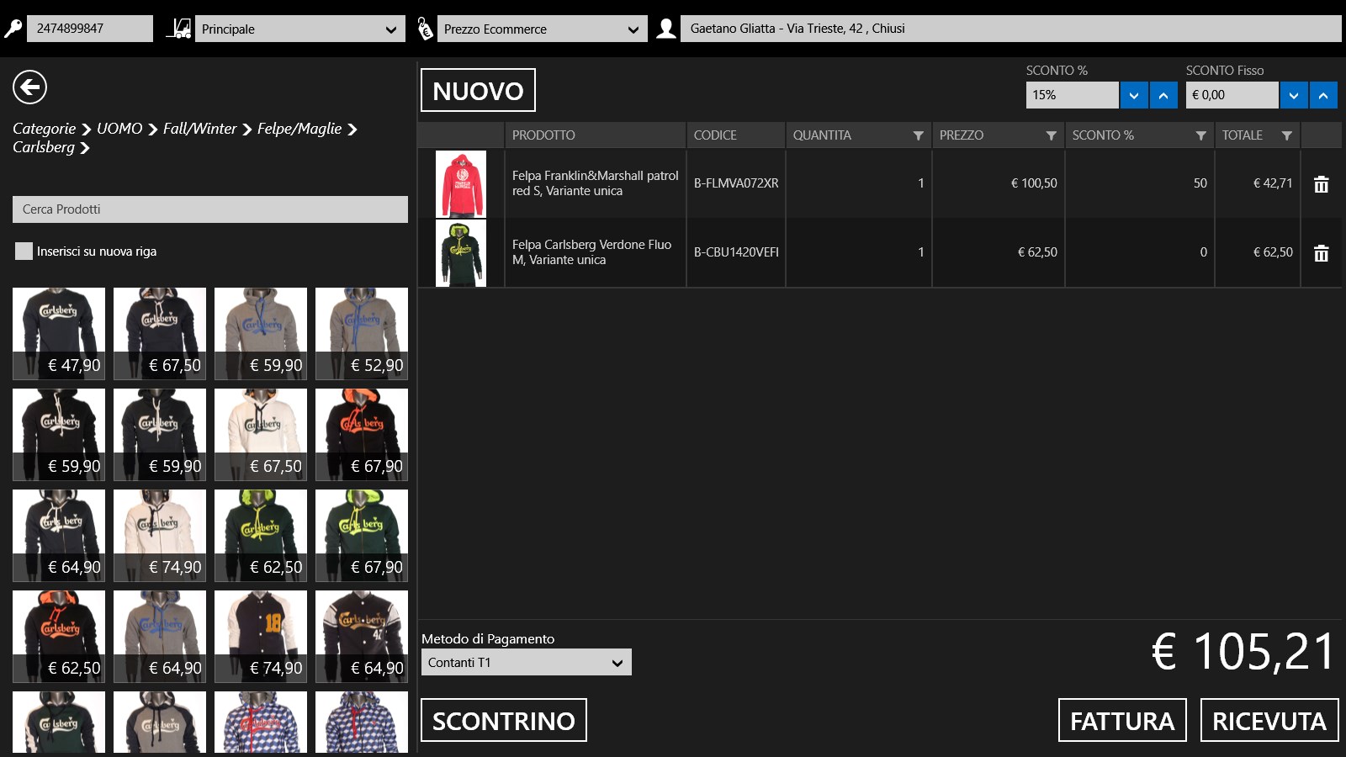The height and width of the screenshot is (757, 1346).
Task: Click the customer person icon
Action: 665,29
